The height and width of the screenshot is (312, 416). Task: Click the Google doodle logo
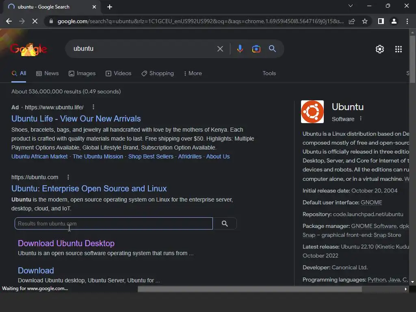(29, 49)
